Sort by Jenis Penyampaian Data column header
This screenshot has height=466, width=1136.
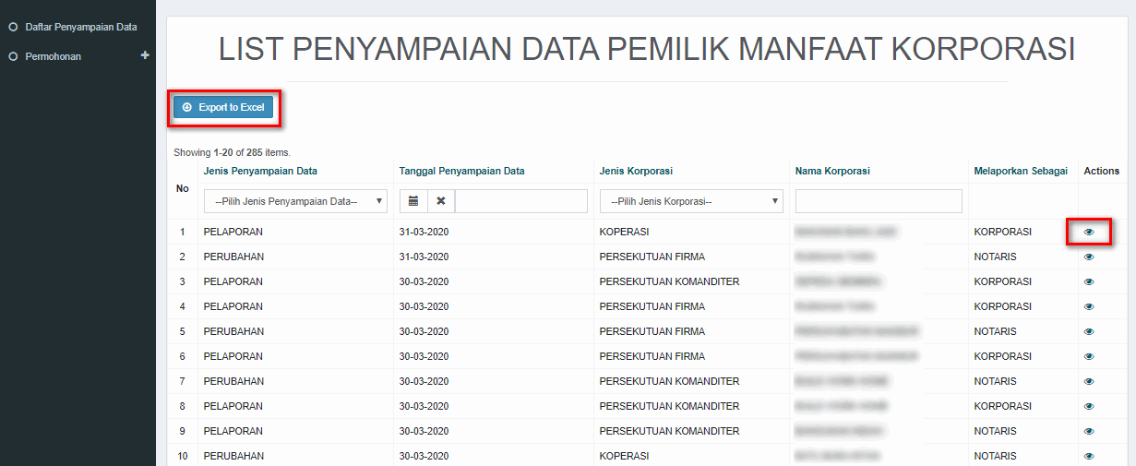tap(260, 171)
